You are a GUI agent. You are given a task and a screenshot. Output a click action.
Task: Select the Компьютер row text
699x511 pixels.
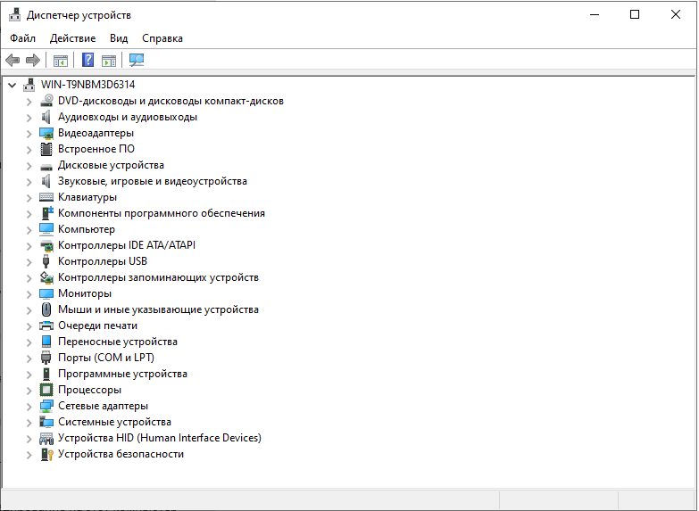coord(87,229)
